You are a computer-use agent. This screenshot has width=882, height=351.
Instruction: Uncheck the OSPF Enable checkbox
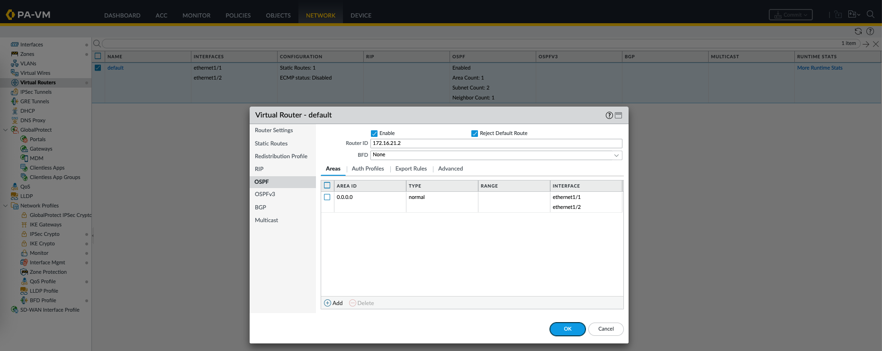pos(374,134)
